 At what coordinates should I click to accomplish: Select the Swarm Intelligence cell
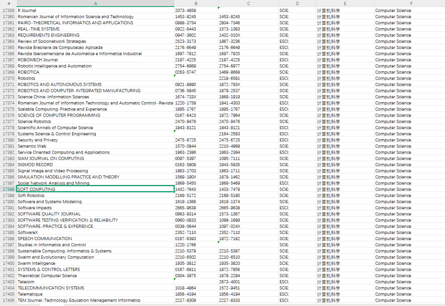95,263
